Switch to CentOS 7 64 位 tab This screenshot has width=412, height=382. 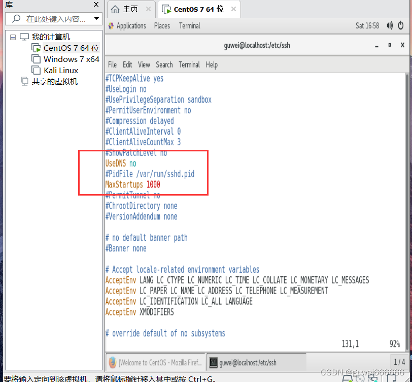point(199,9)
